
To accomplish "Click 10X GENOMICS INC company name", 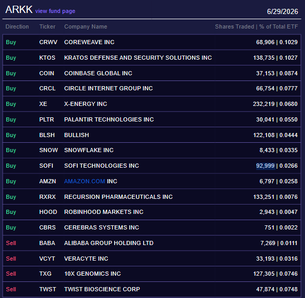I will (92, 274).
